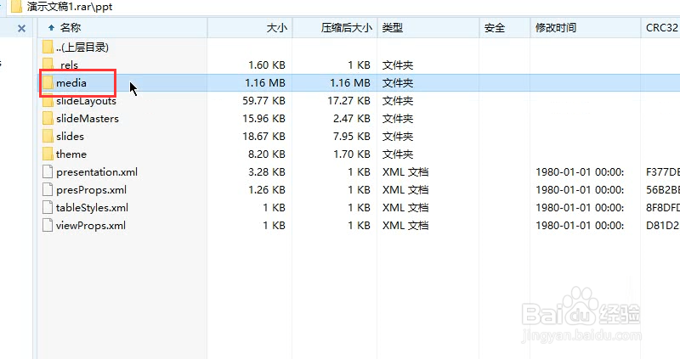
Task: Click the slides folder icon
Action: (48, 136)
